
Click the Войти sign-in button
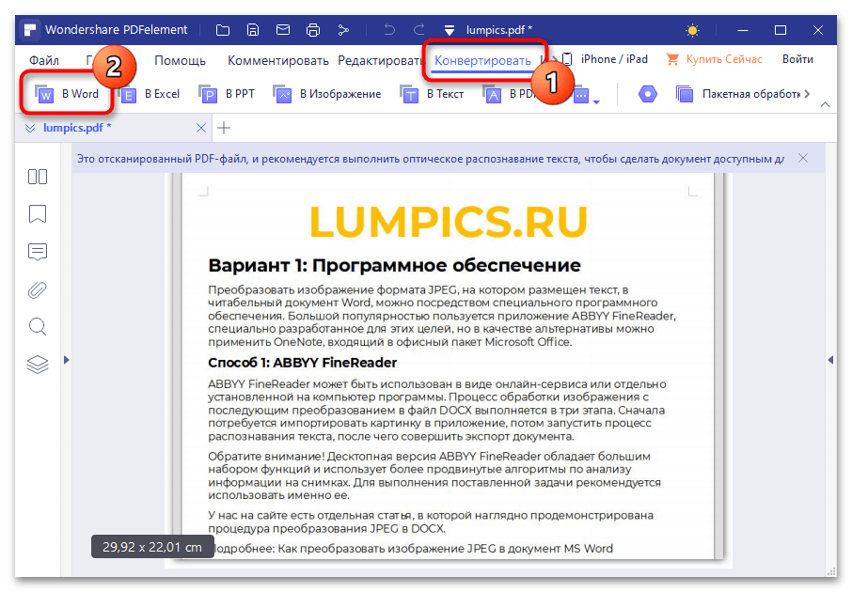[x=797, y=59]
